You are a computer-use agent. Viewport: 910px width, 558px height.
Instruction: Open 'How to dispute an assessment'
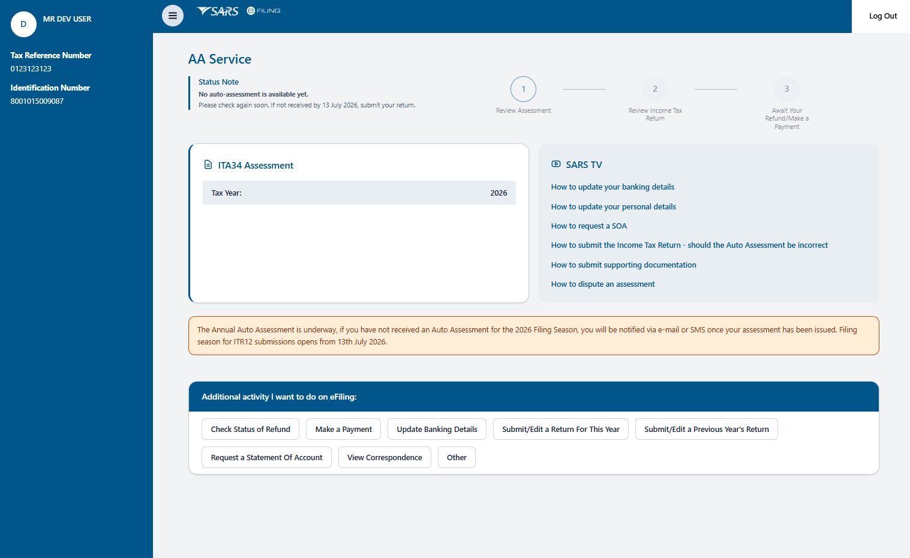pyautogui.click(x=603, y=284)
